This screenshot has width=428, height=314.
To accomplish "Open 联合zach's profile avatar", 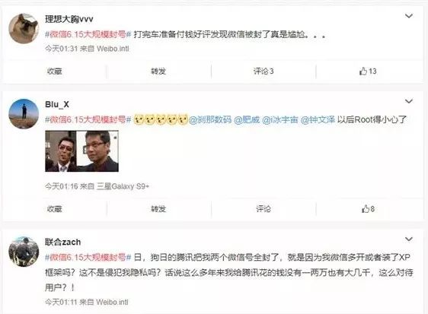I will [24, 252].
